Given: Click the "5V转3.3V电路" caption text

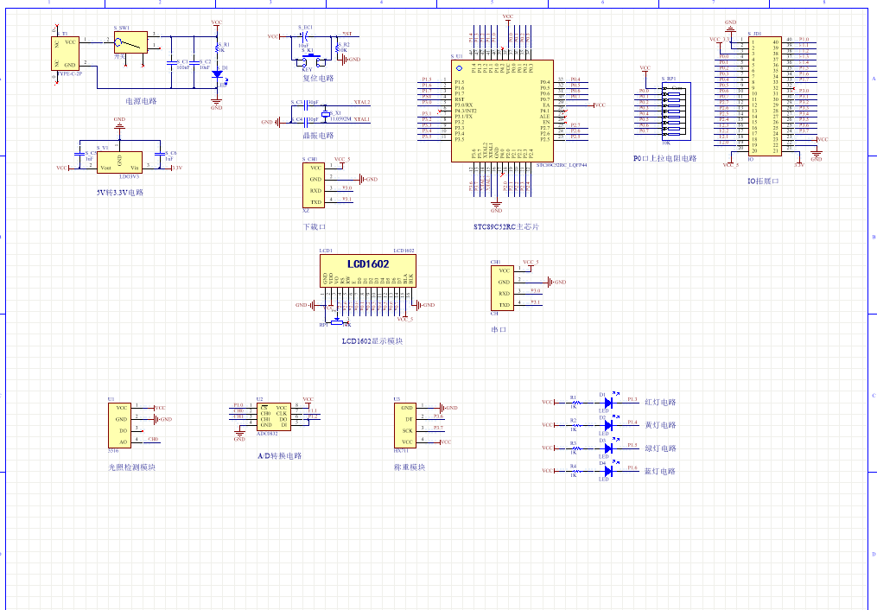Looking at the screenshot, I should (120, 193).
